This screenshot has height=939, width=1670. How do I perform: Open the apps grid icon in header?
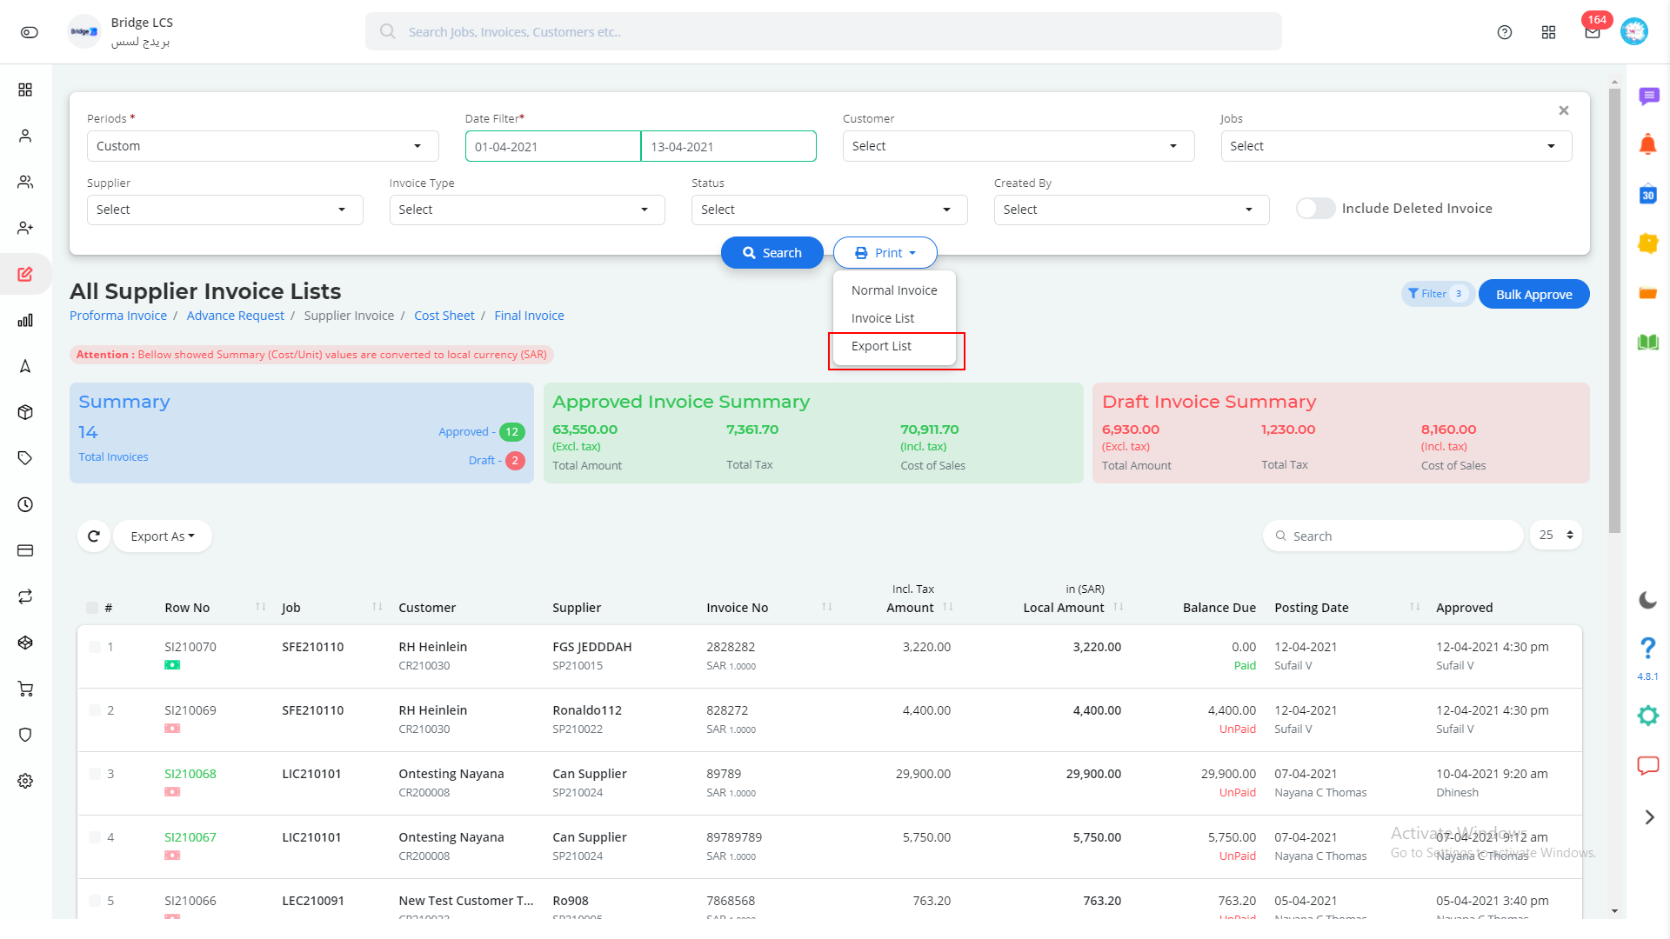[1548, 32]
